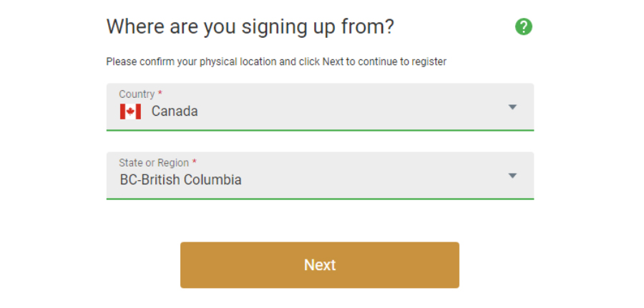Select the 'BC-British Columbia' text value
The height and width of the screenshot is (308, 644).
click(x=181, y=179)
